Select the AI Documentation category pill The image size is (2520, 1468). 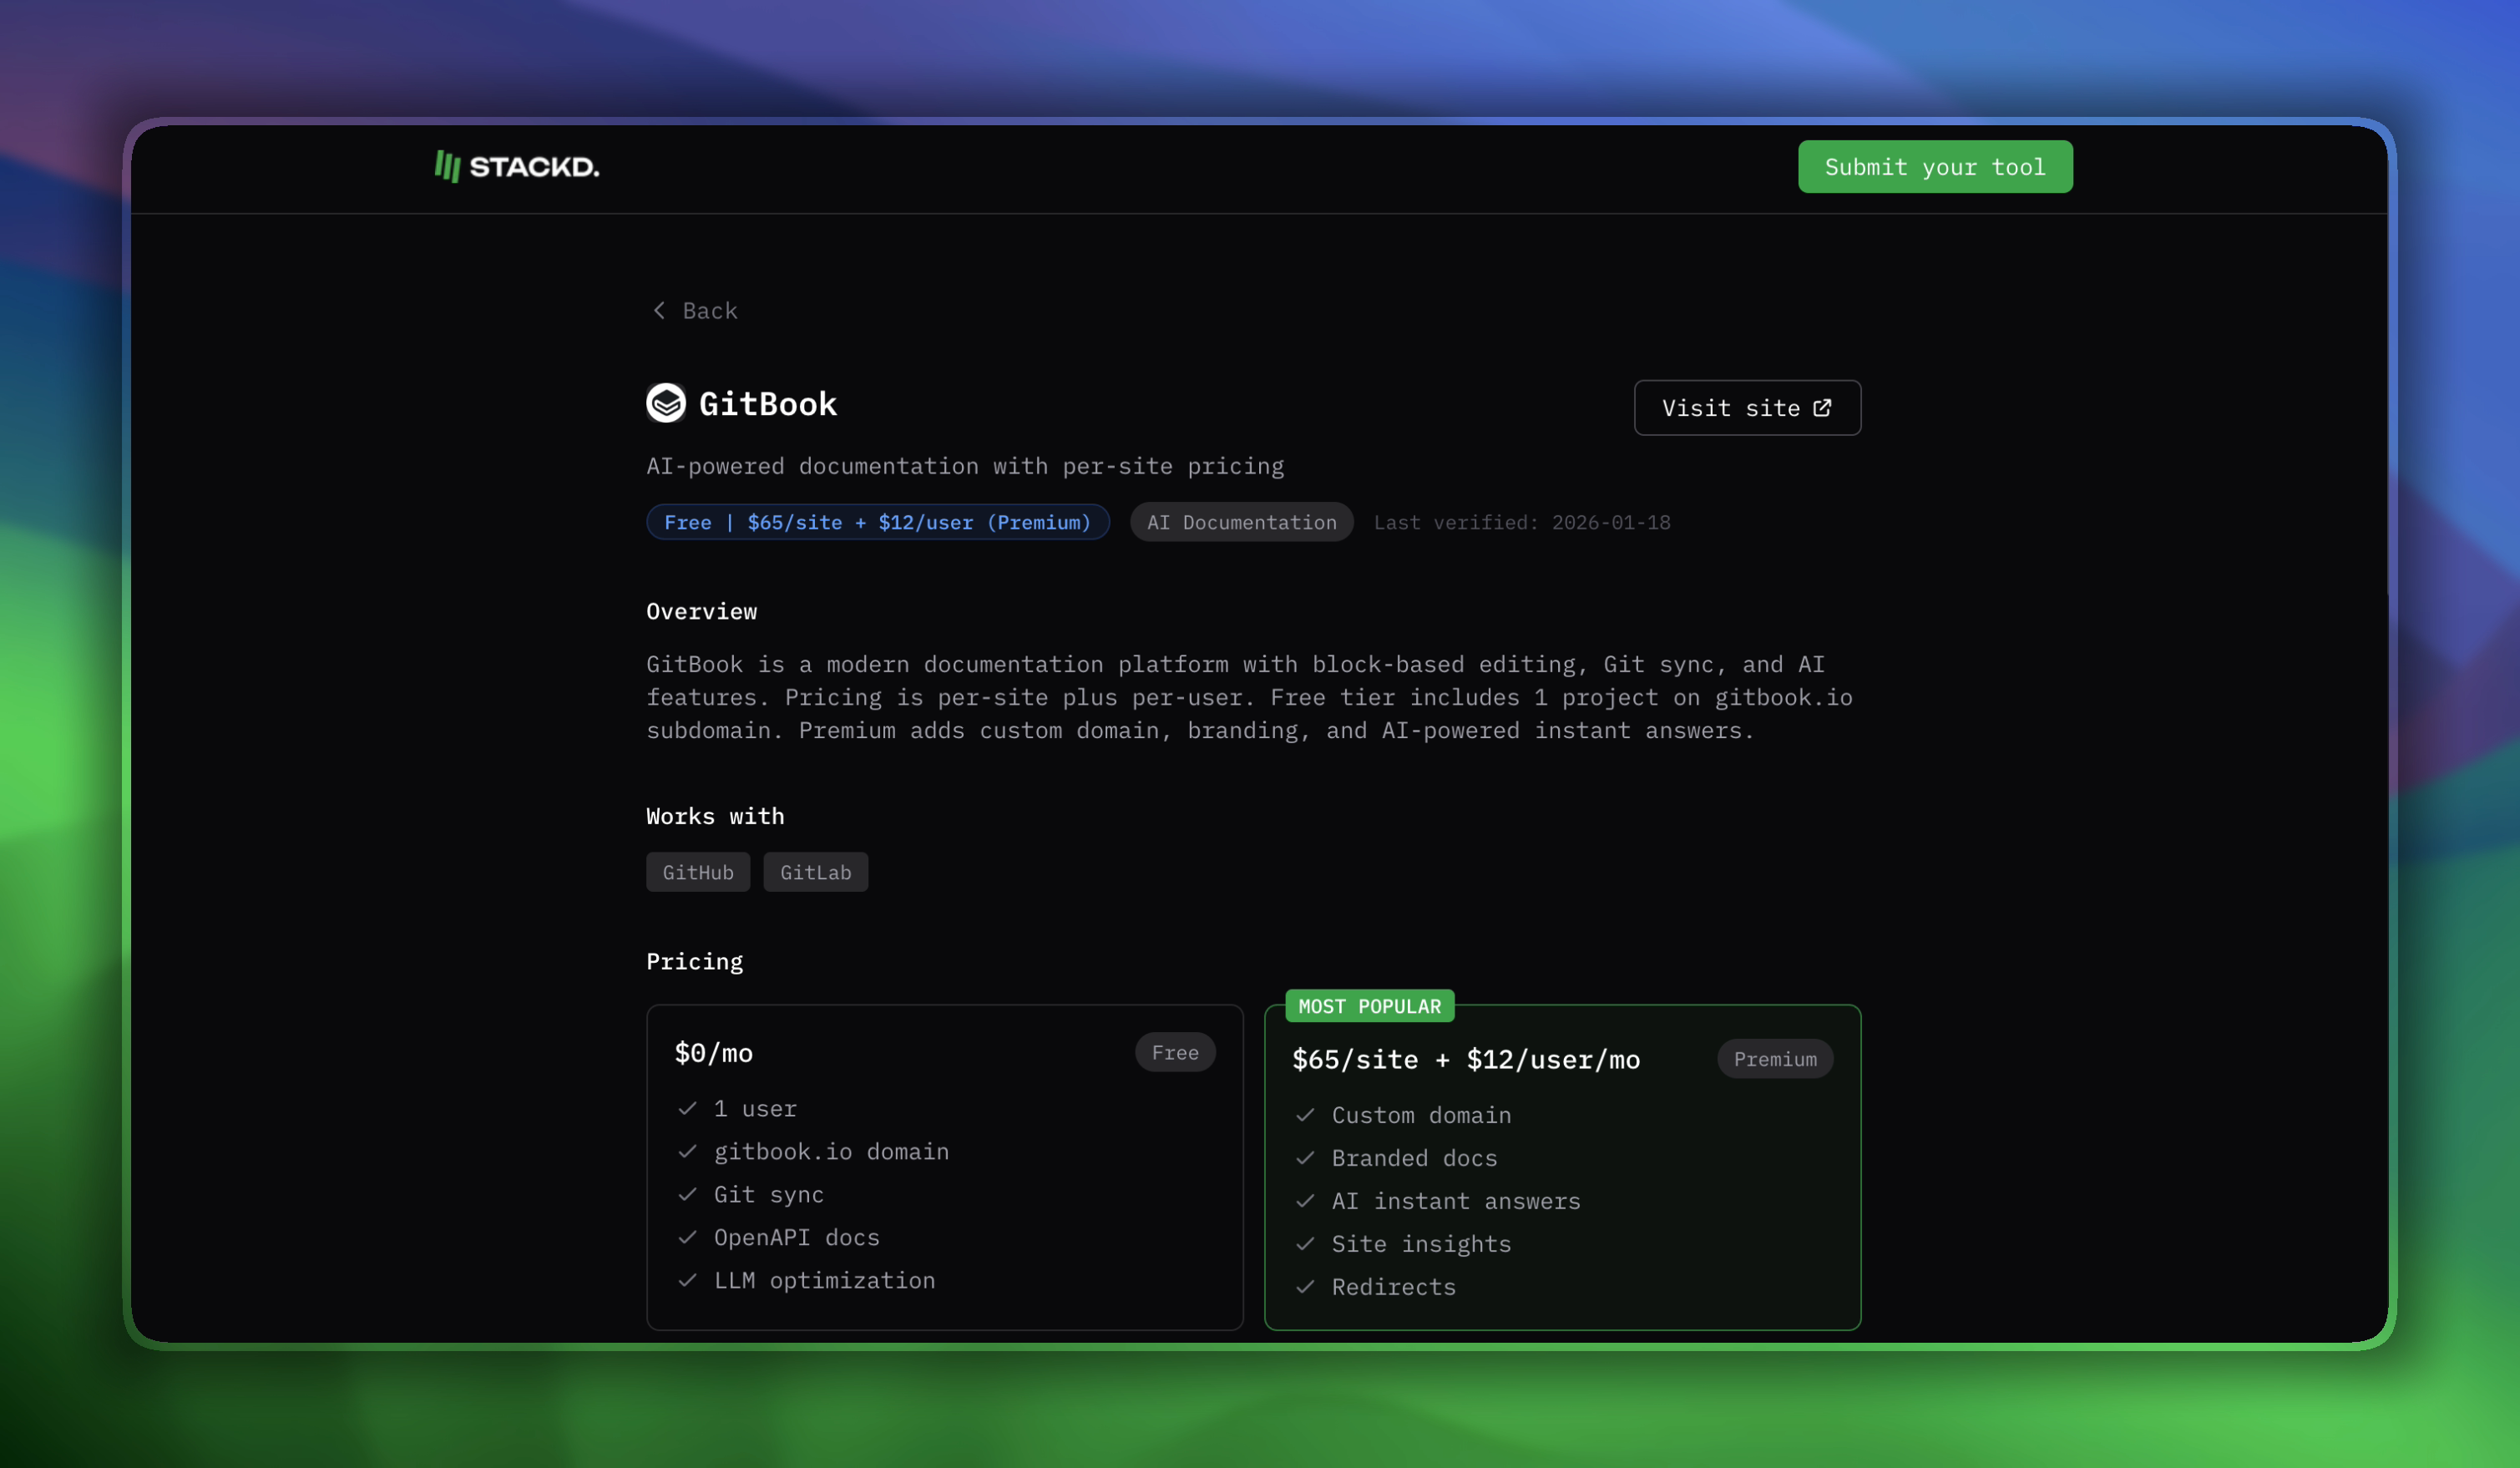coord(1240,521)
